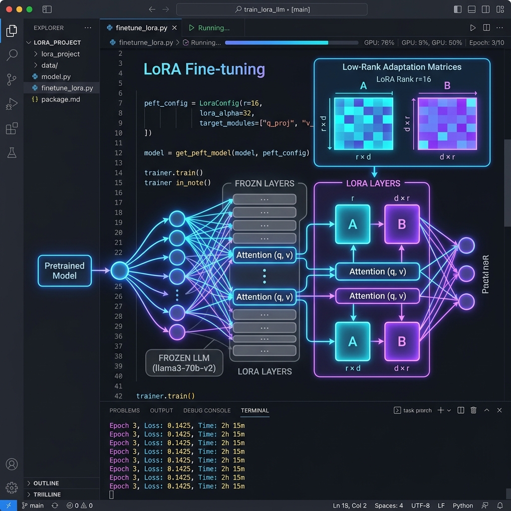Switch to the PROBLEMS panel tab
Viewport: 511px width, 511px height.
(124, 410)
